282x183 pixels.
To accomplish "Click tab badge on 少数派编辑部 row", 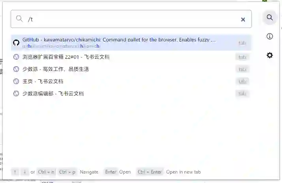I will pos(242,93).
